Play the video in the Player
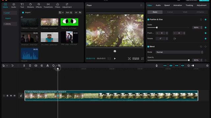Screen dimensions: 211x118 (115, 59)
